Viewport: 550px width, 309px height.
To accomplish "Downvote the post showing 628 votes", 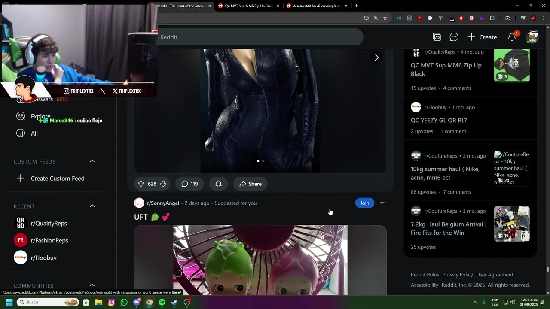I will (x=163, y=184).
